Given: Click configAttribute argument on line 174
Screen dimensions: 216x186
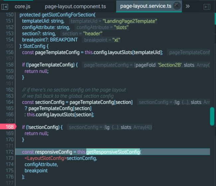Looking at the screenshot, I should click(41, 164).
